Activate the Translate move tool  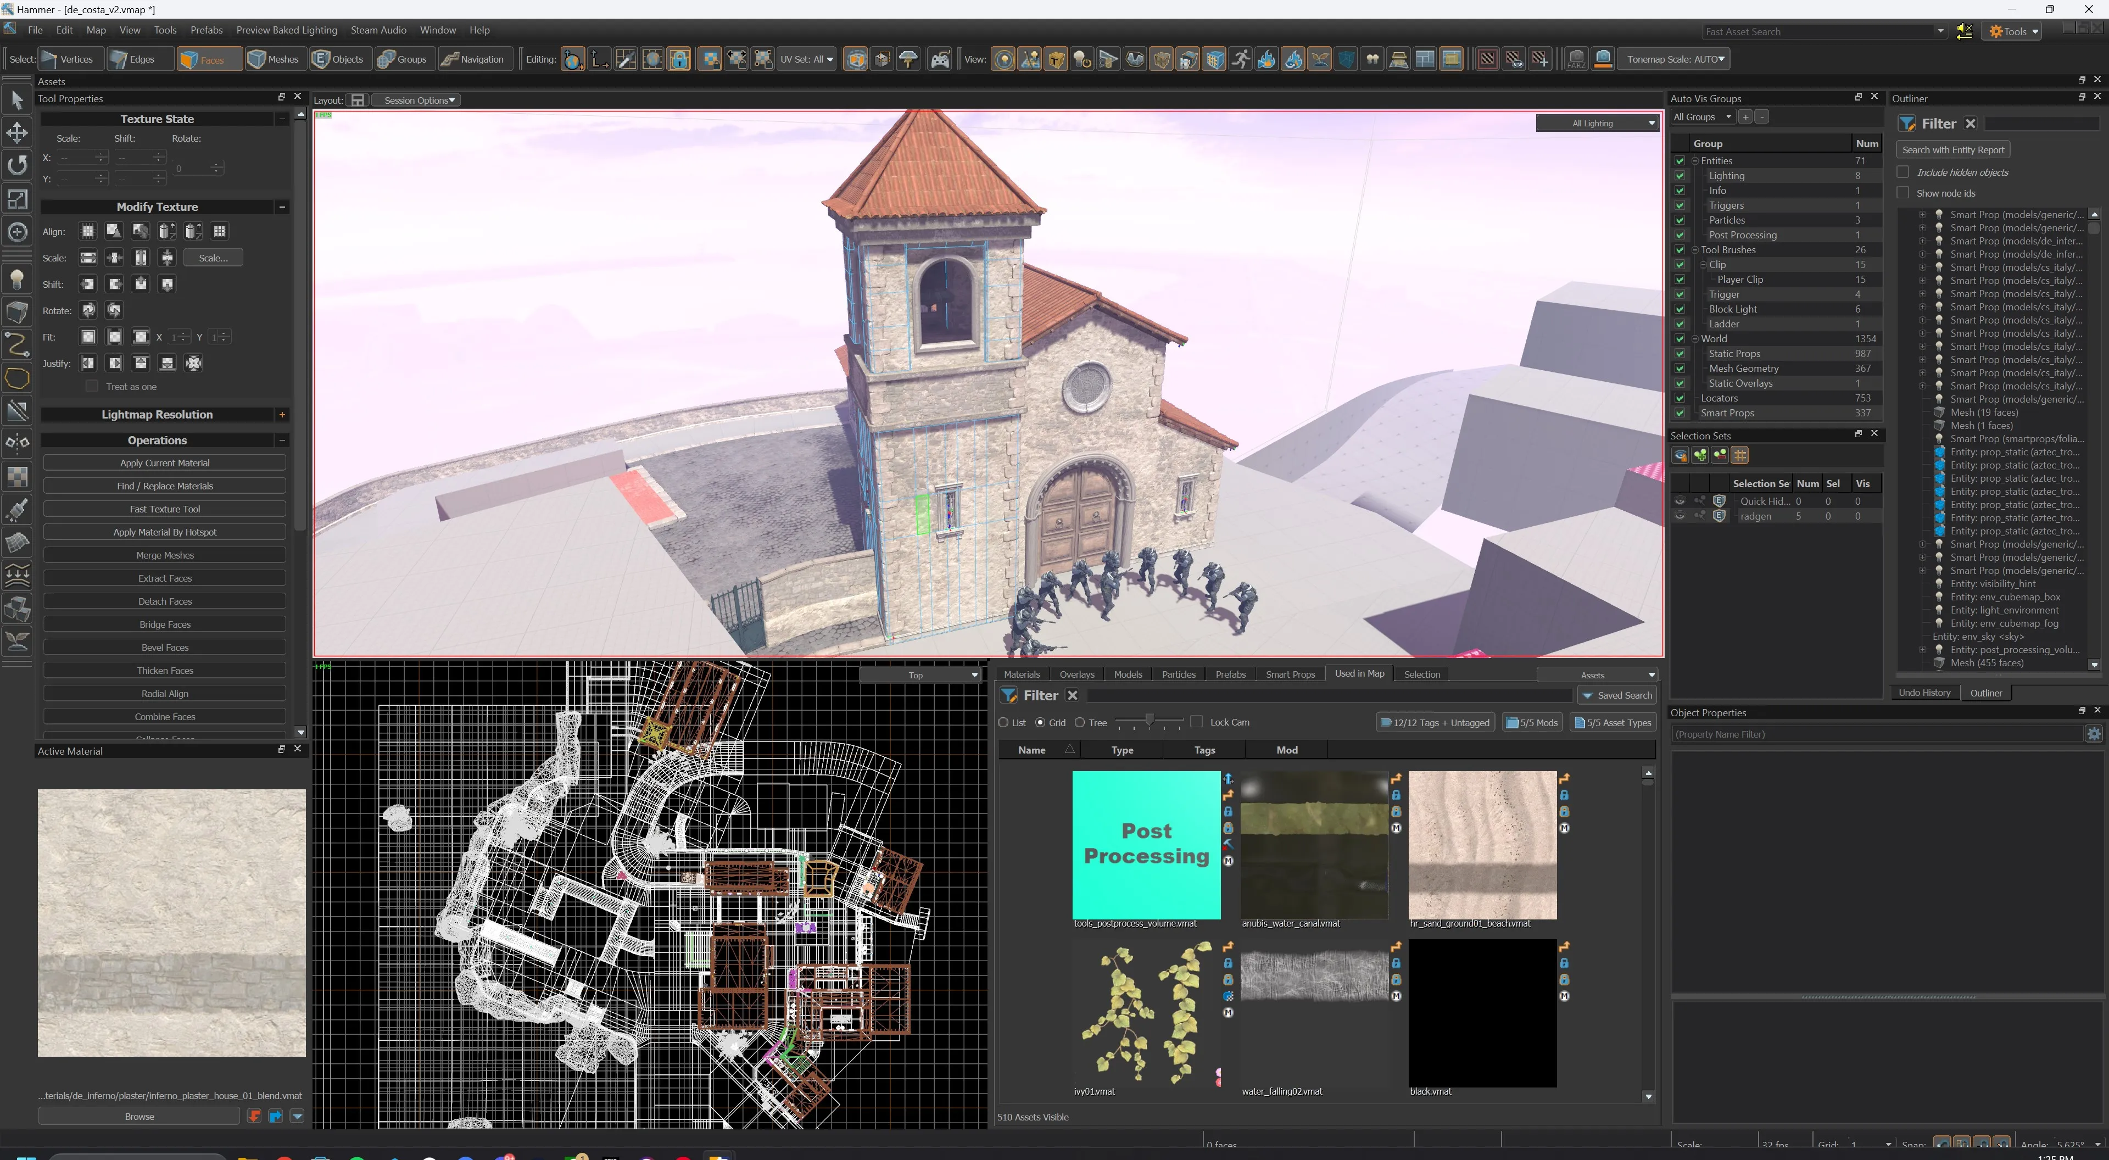click(x=17, y=132)
